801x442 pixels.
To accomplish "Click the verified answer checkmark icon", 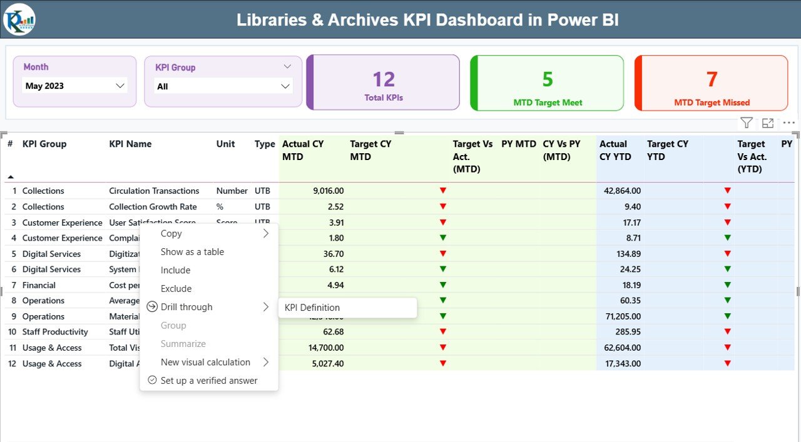I will [x=151, y=380].
